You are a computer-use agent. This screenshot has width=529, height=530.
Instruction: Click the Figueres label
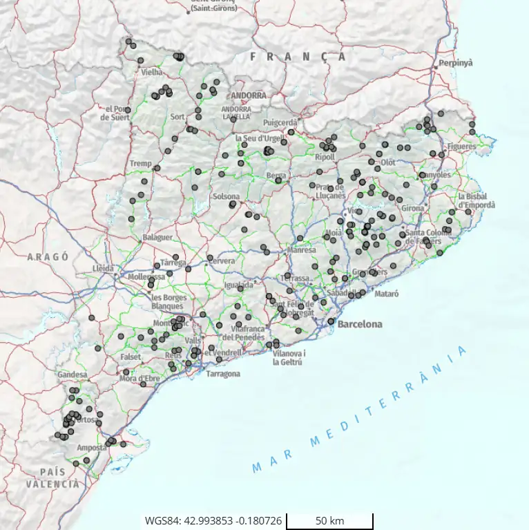point(461,146)
